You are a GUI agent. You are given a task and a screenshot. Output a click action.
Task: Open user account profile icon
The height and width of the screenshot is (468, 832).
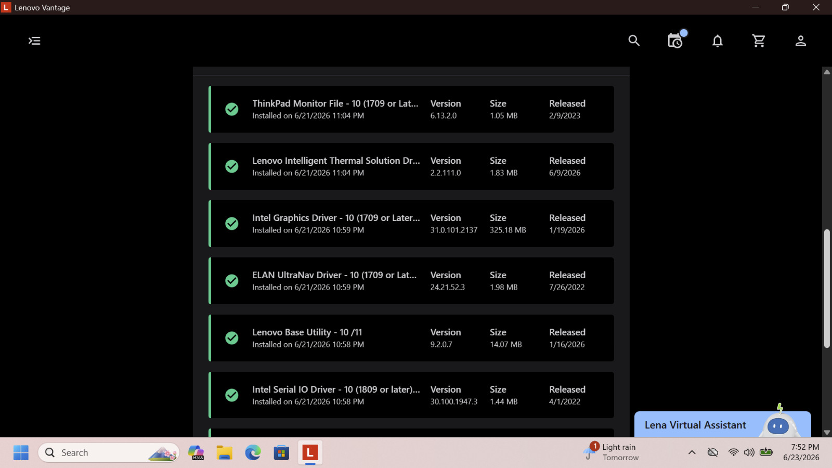click(801, 41)
